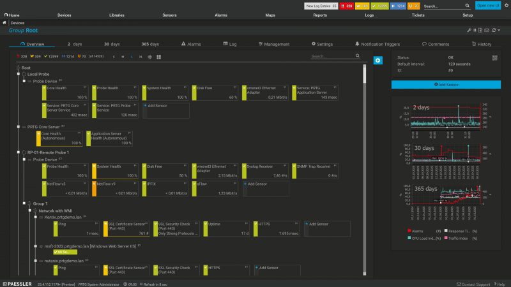Viewport: 511px width, 287px height.
Task: Collapse the Group 1 node
Action: tap(24, 203)
